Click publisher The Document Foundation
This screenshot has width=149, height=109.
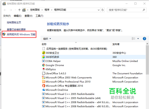coord(128,73)
